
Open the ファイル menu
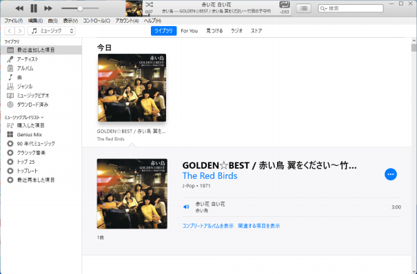point(13,21)
